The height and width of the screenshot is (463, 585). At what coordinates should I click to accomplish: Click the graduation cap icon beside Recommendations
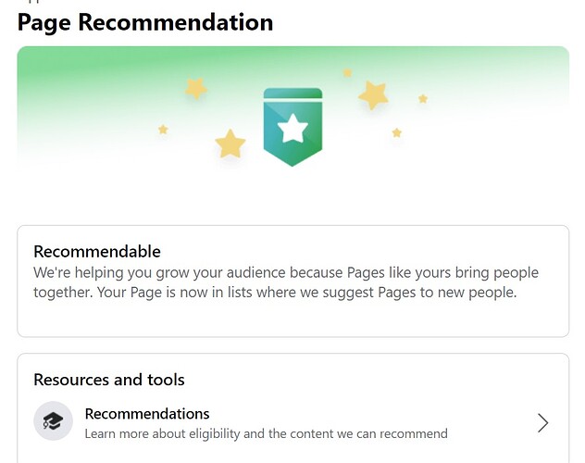pos(53,420)
